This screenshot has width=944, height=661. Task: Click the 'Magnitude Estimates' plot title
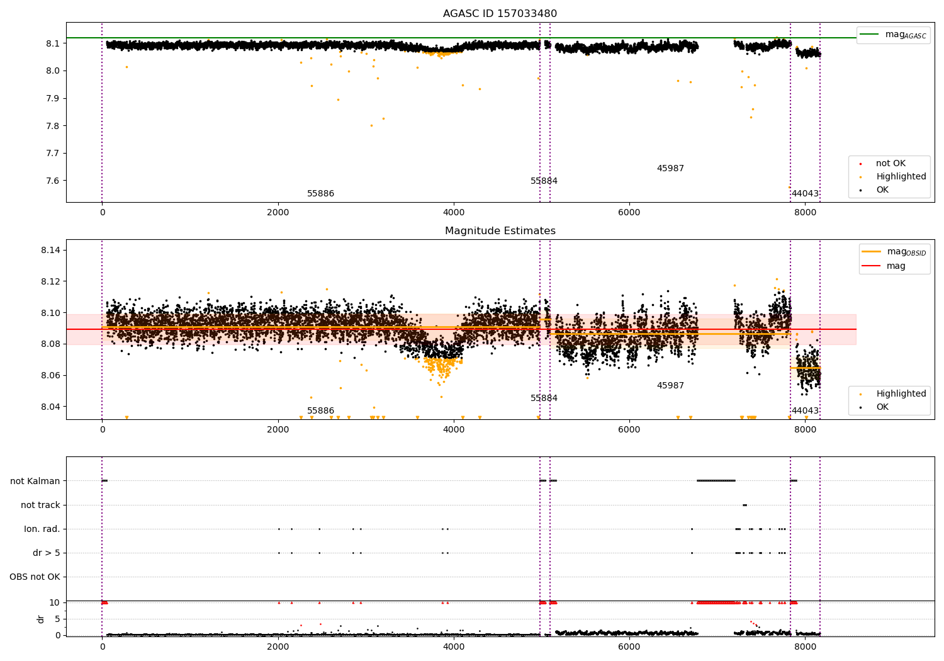[500, 231]
